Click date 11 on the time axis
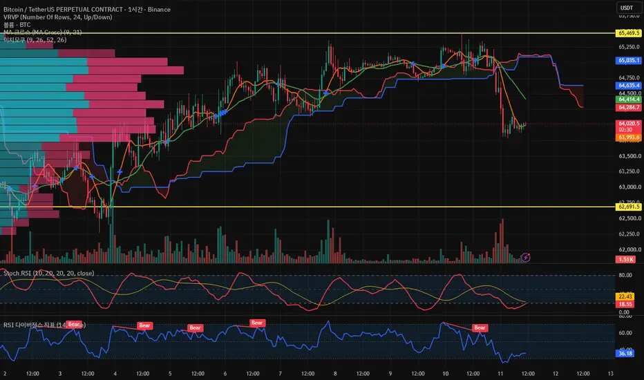Image resolution: width=644 pixels, height=380 pixels. click(500, 373)
